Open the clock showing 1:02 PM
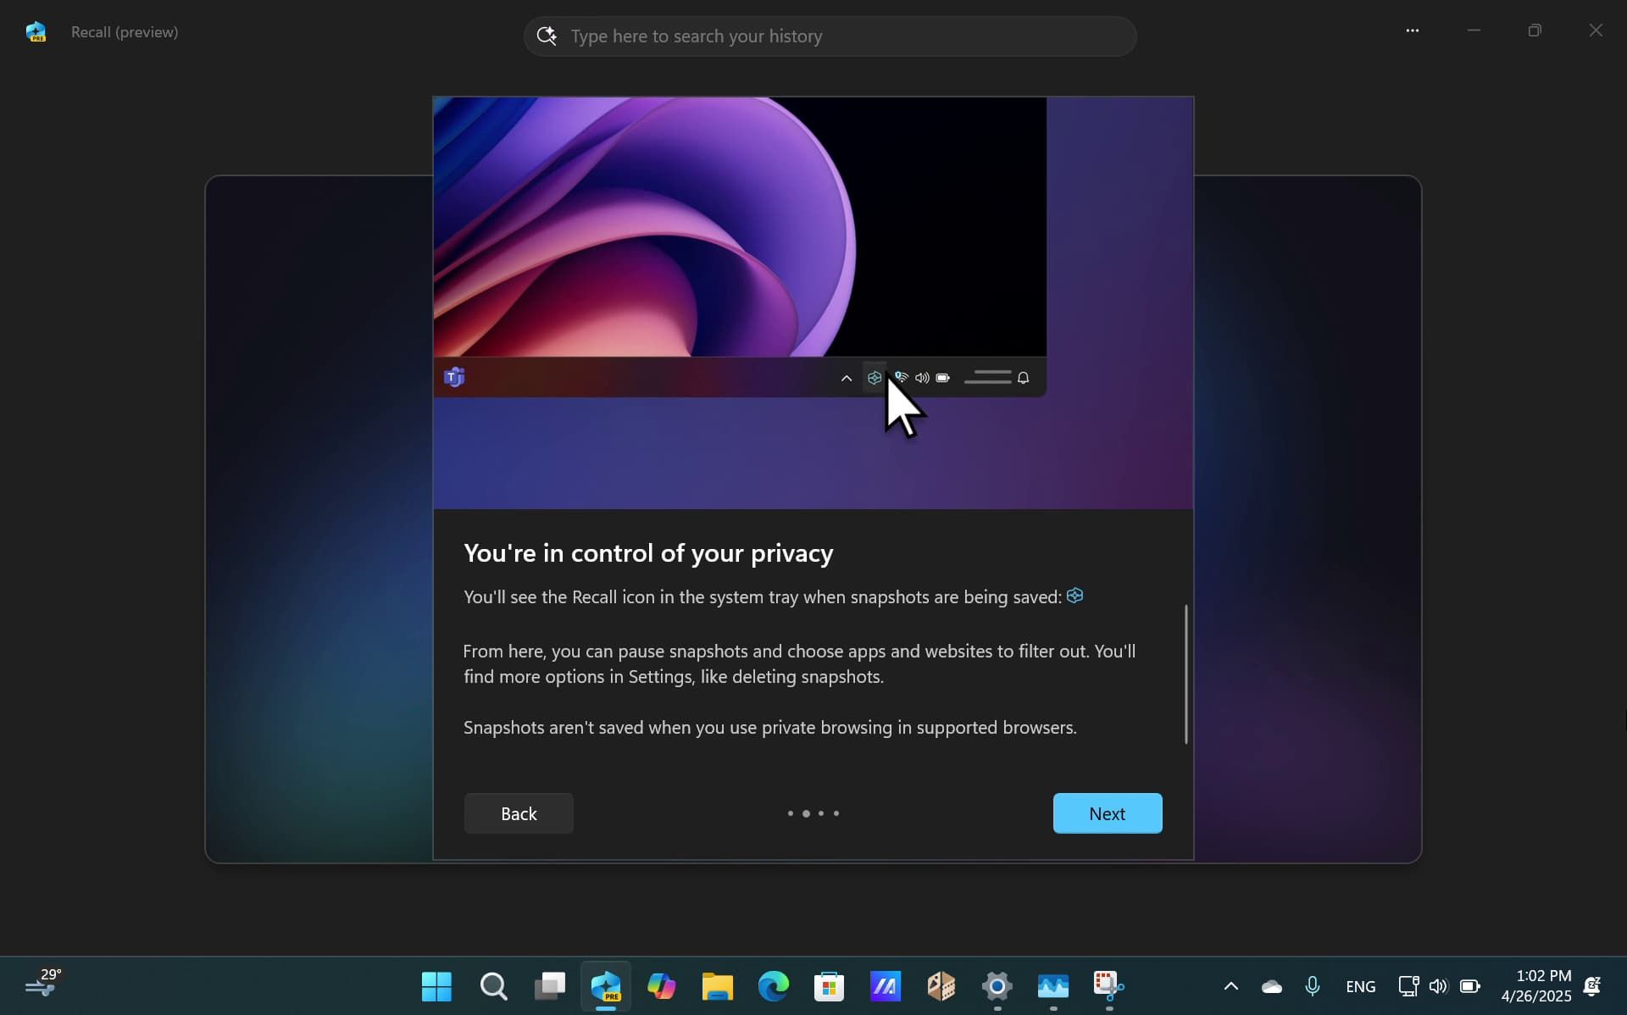 (x=1536, y=986)
